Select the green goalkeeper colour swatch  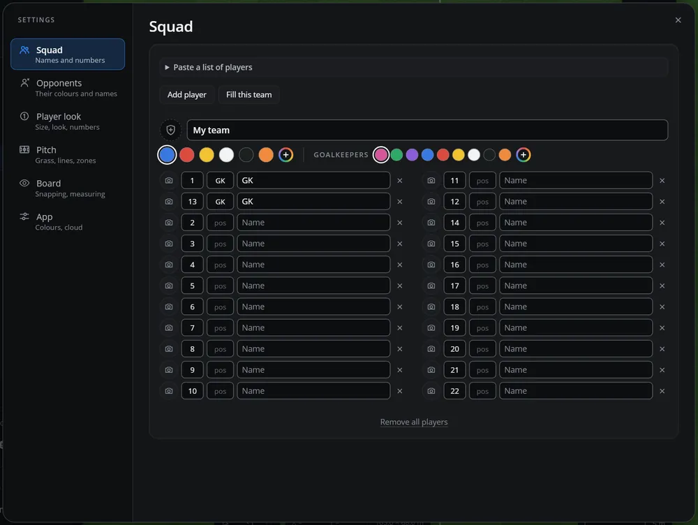tap(396, 155)
